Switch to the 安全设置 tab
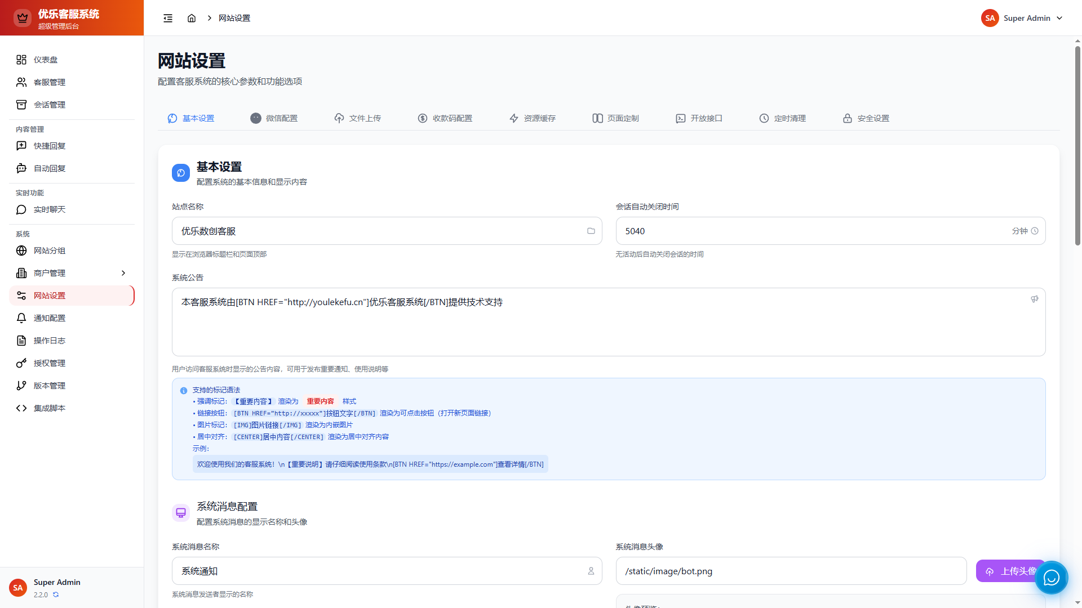Image resolution: width=1082 pixels, height=608 pixels. (866, 118)
